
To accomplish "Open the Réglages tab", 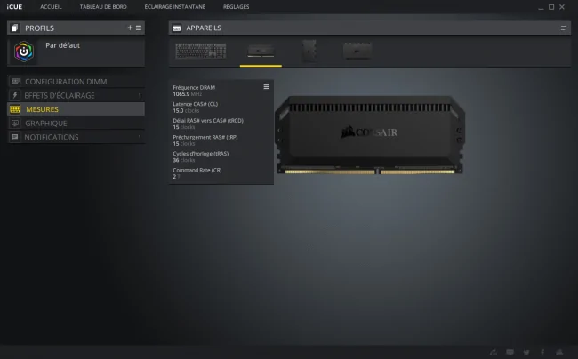I will 236,6.
